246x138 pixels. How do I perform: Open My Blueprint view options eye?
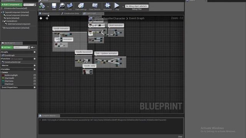(x=33, y=48)
